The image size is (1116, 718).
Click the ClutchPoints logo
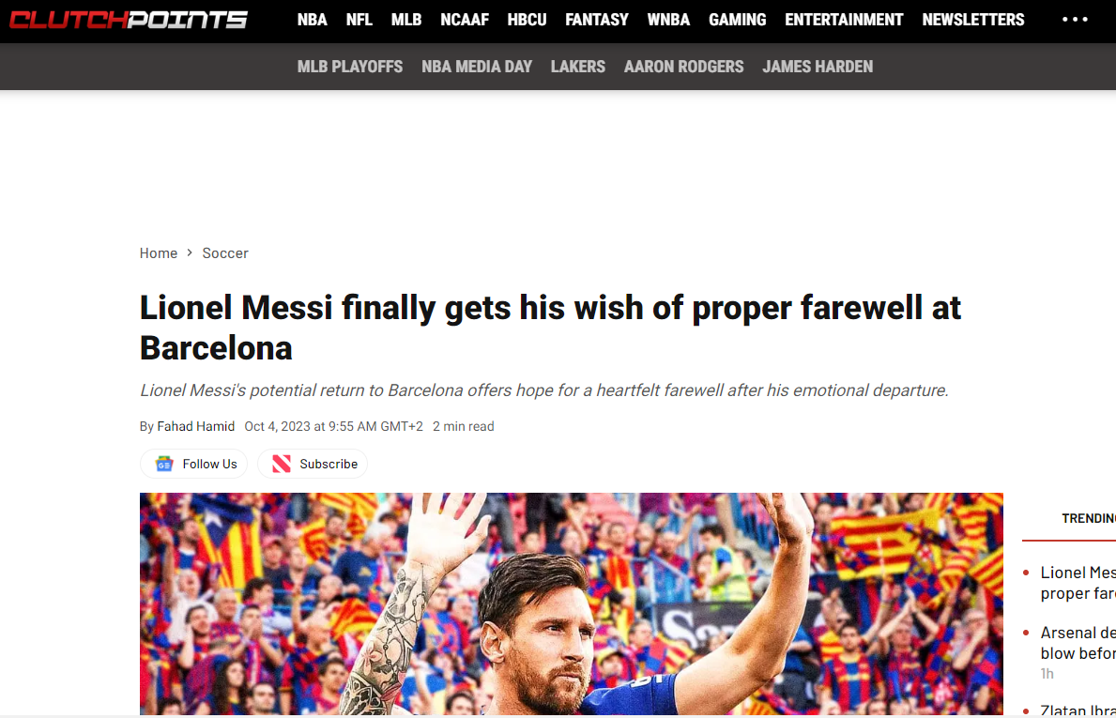[129, 20]
